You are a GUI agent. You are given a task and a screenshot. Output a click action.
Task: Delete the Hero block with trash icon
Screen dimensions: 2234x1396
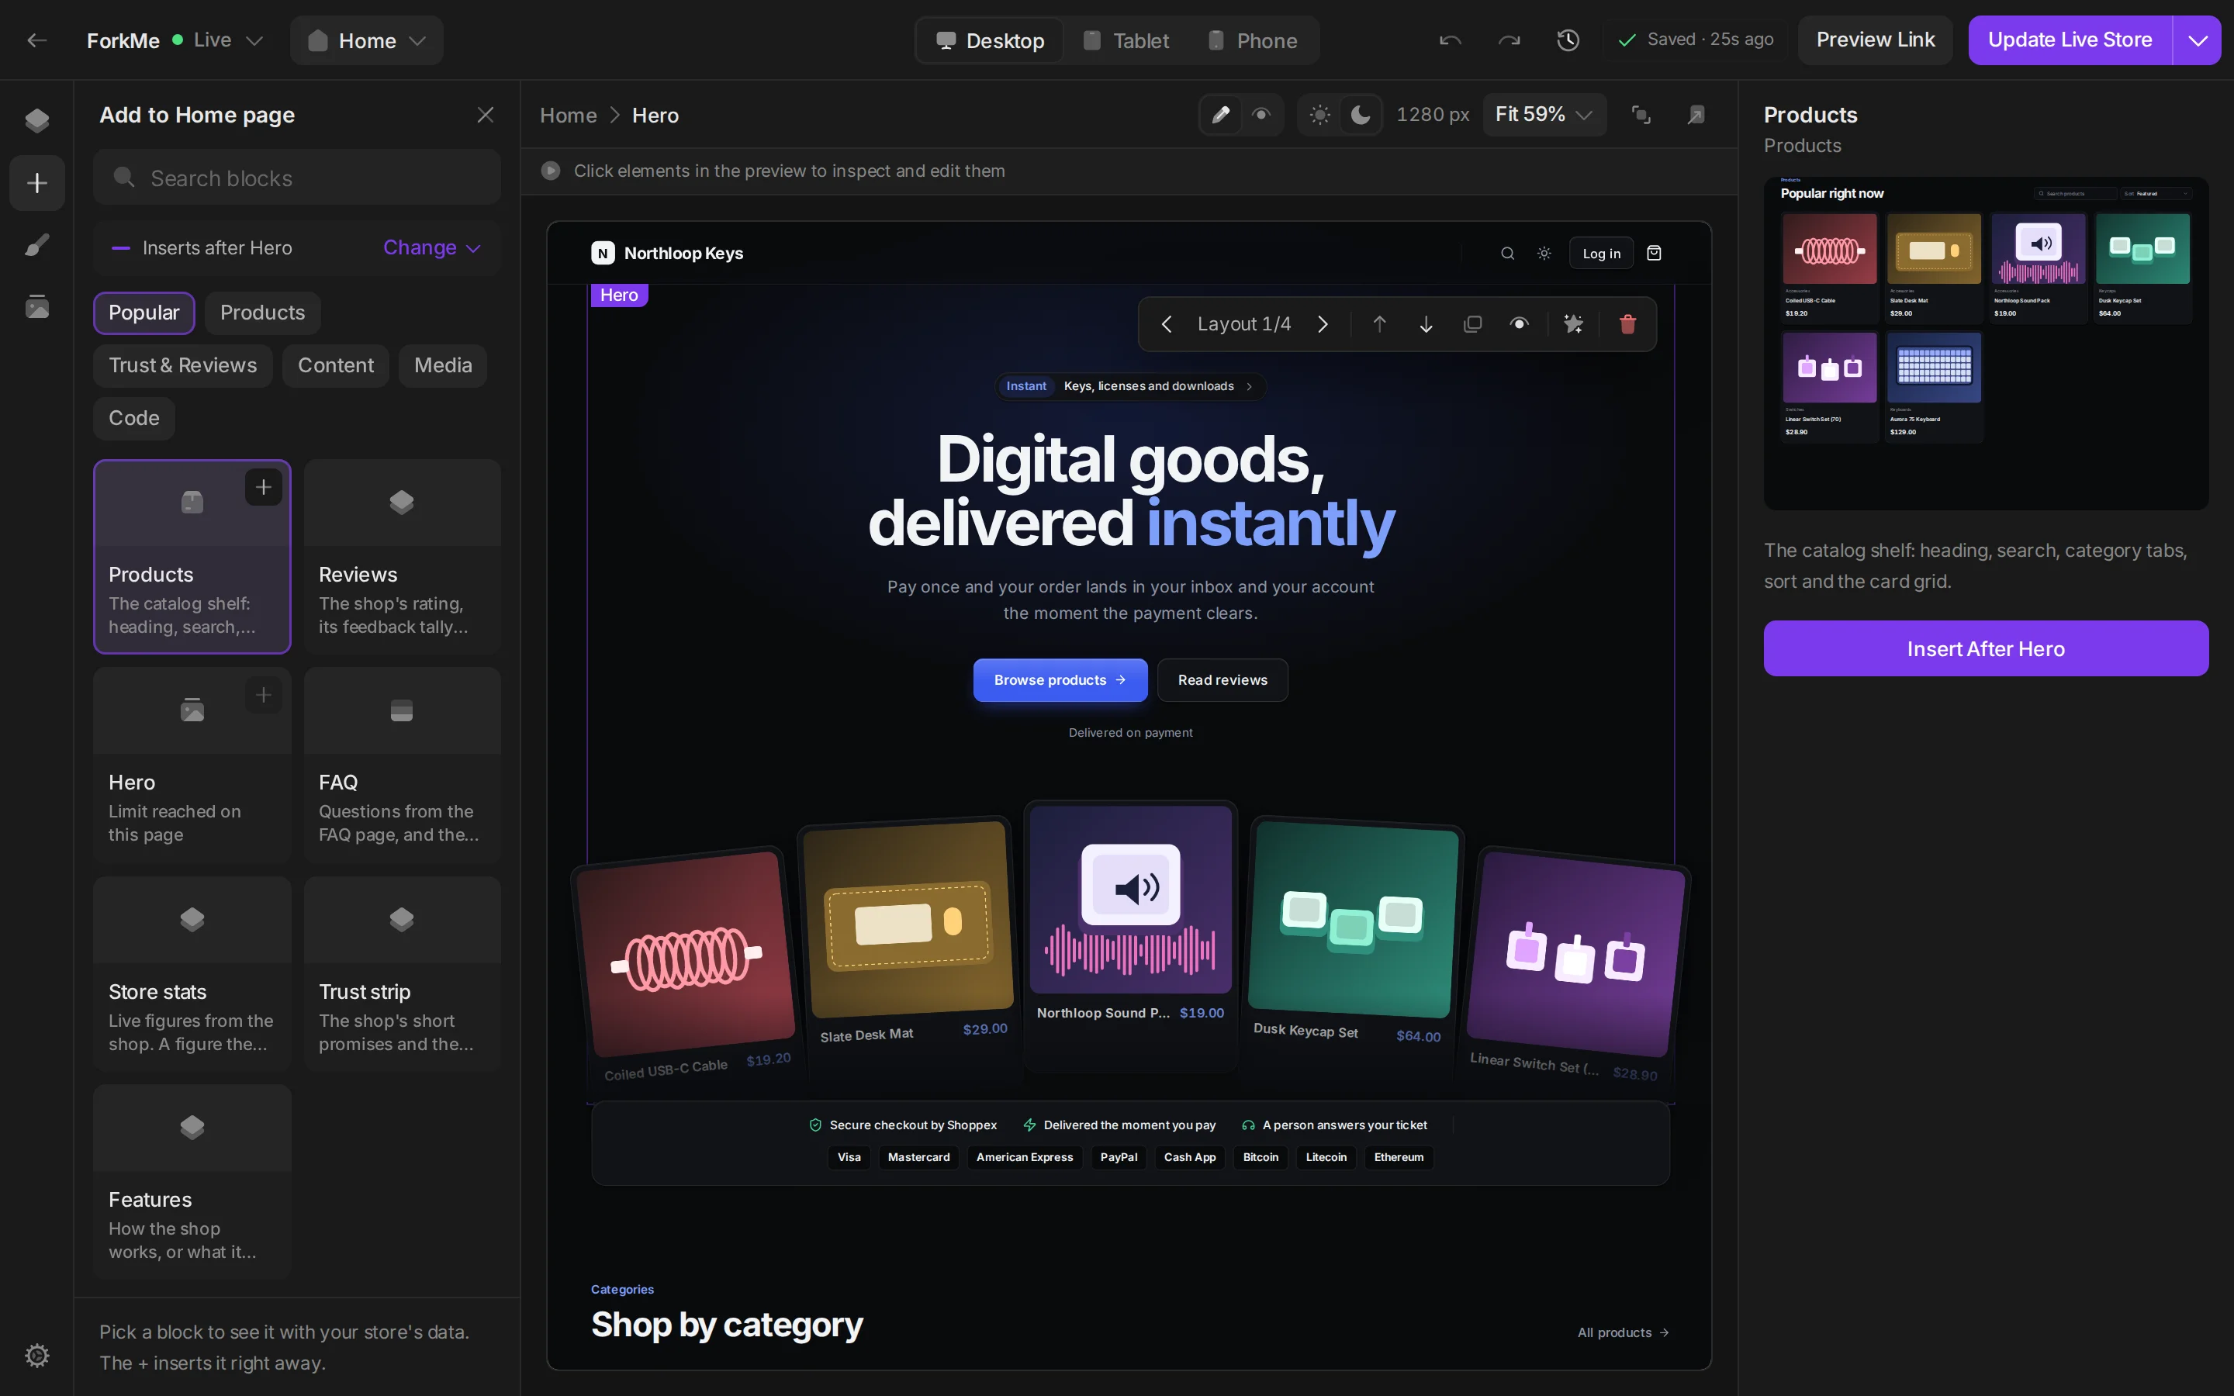[1627, 324]
